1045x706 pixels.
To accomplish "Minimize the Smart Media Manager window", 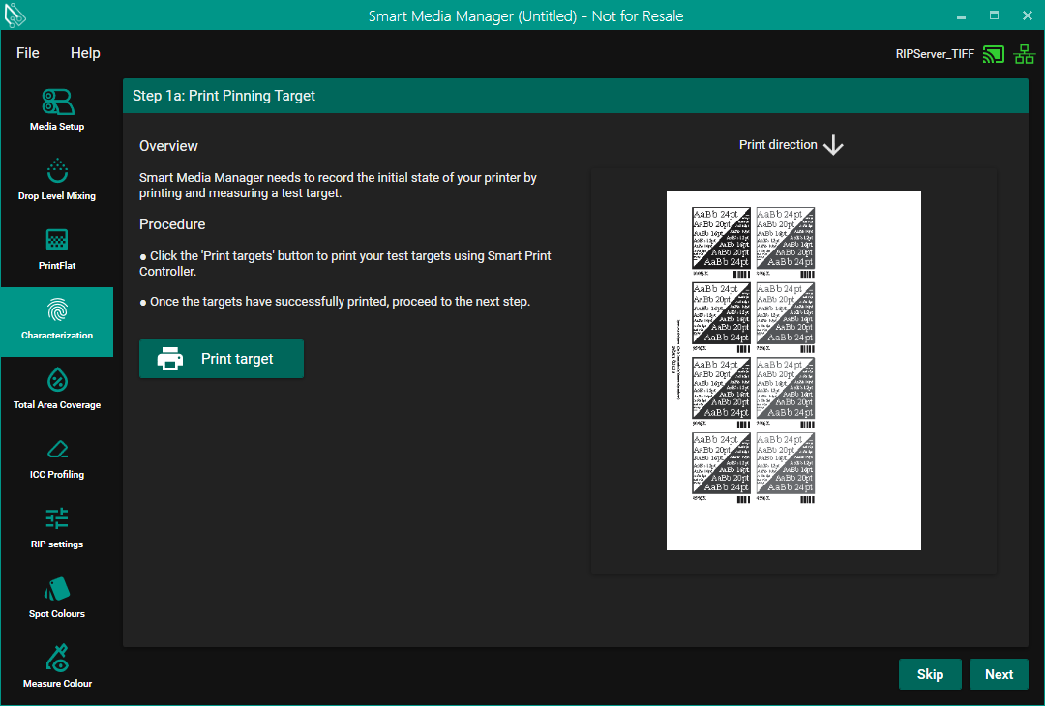I will (x=961, y=16).
